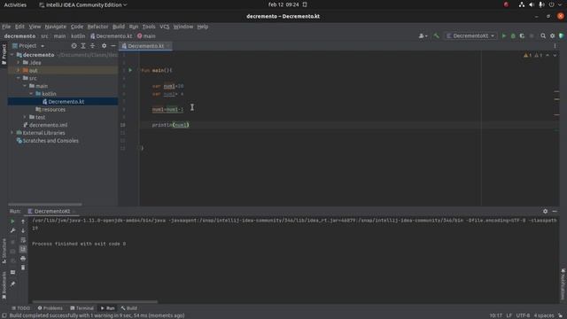This screenshot has width=567, height=319.
Task: Select the Decremento.kt editor tab
Action: (145, 46)
